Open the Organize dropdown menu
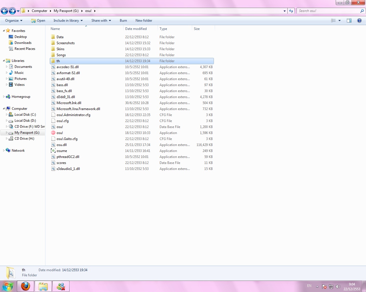This screenshot has height=292, width=366. point(14,21)
